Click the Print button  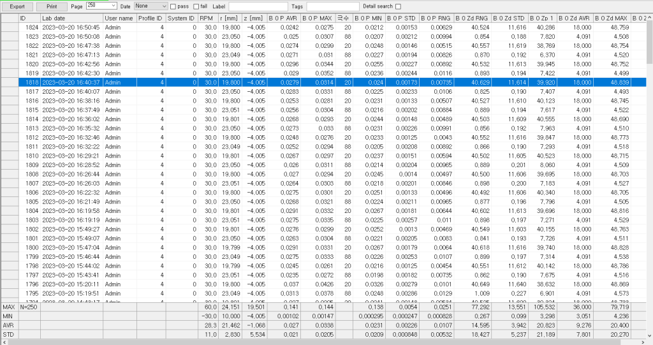(52, 6)
